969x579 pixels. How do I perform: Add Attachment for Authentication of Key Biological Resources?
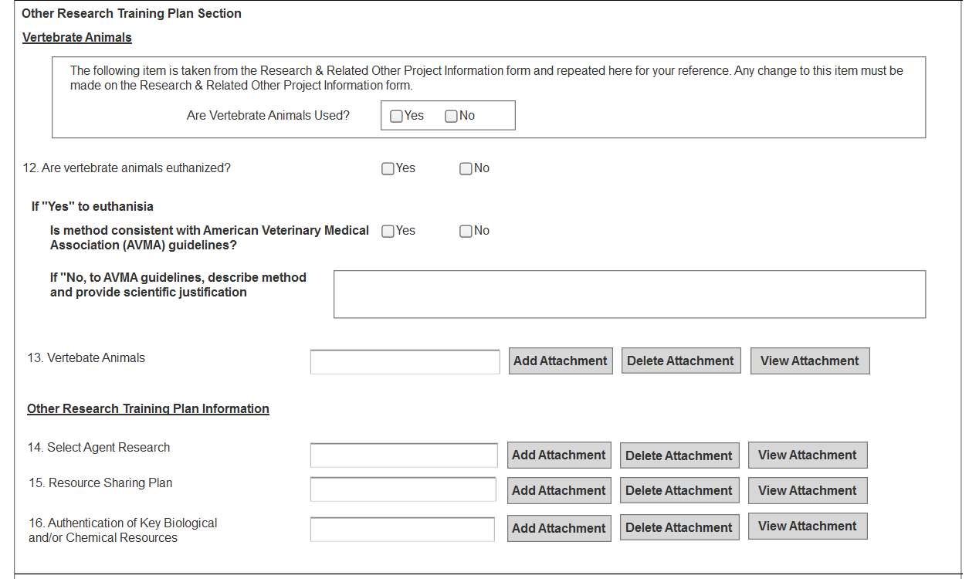pyautogui.click(x=559, y=529)
